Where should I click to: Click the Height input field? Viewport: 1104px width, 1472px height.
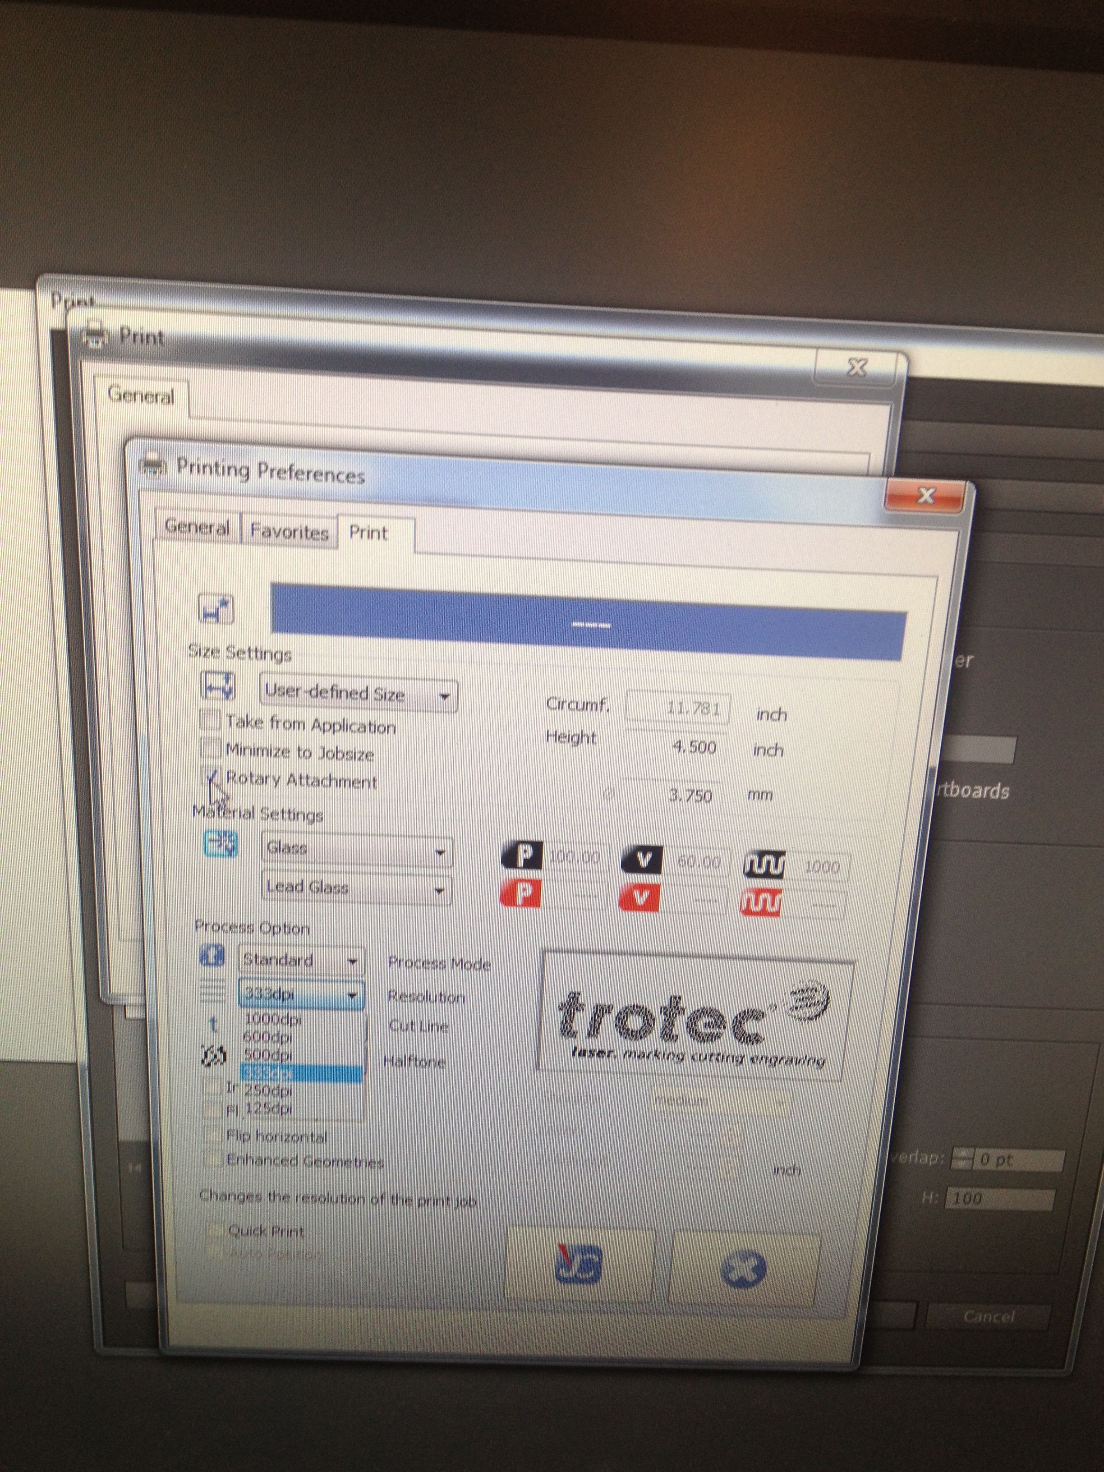[675, 747]
